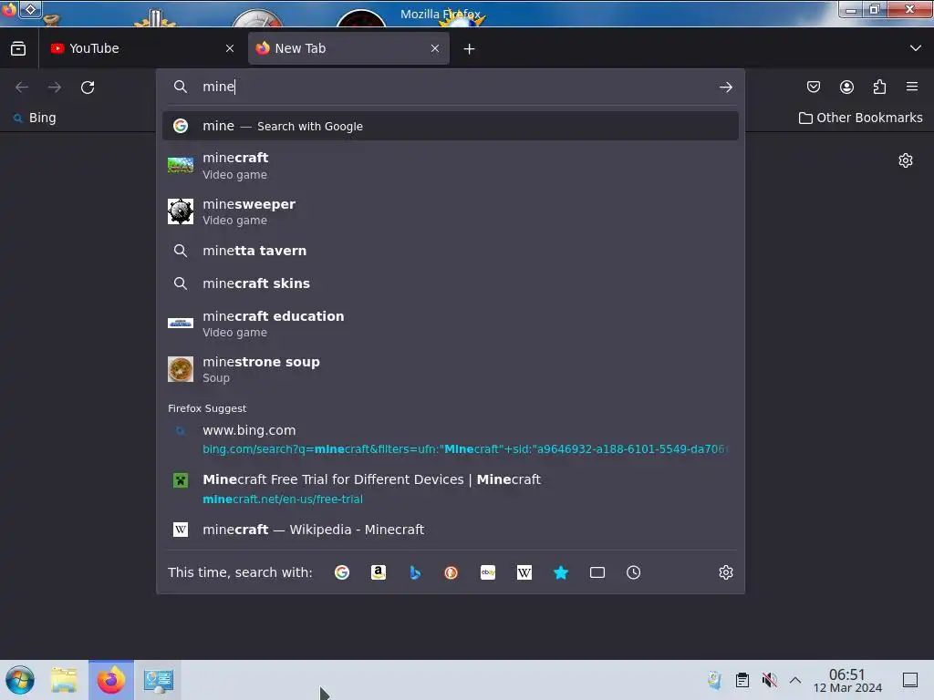
Task: Select the minecraft Video game suggestion
Action: [x=451, y=166]
